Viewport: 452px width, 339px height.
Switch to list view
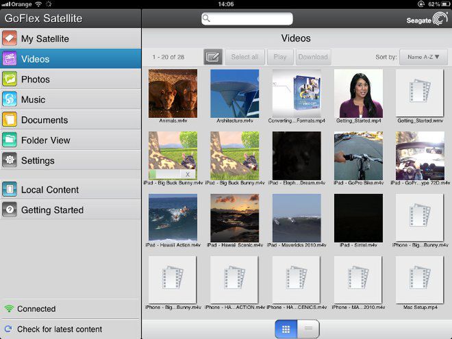(308, 329)
